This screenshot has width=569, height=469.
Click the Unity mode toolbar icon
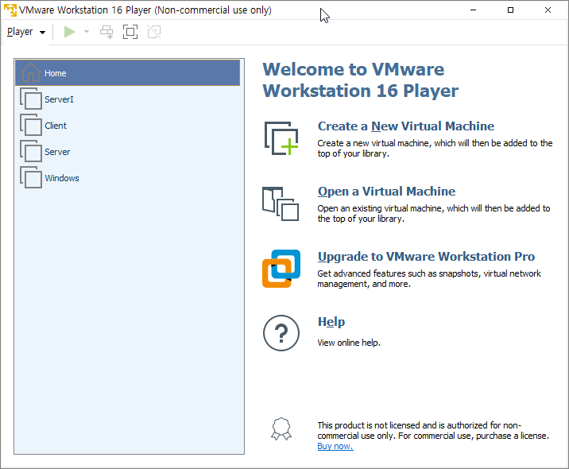(x=154, y=32)
